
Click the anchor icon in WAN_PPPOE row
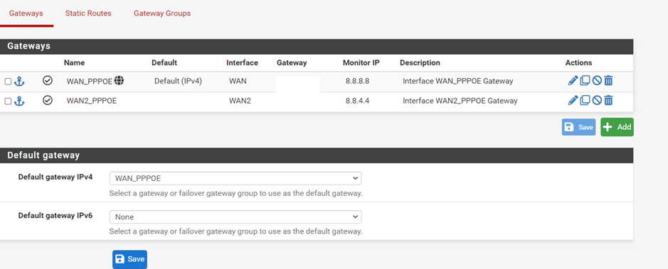20,81
